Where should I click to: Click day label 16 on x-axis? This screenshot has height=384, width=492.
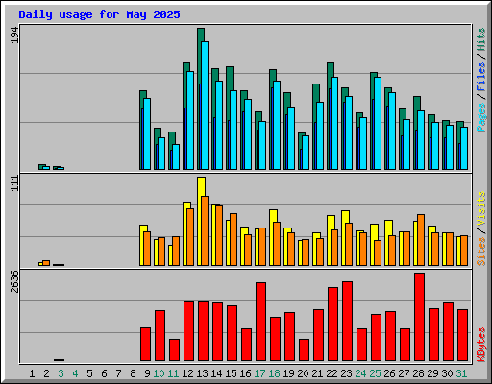[x=245, y=373]
